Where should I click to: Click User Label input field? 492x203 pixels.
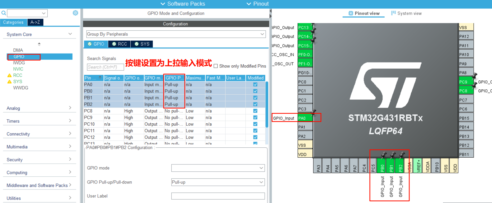tap(218, 196)
